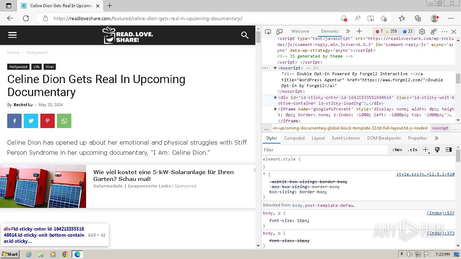Expand the googlefcPresent iframe node
Image resolution: width=461 pixels, height=259 pixels.
pos(276,109)
